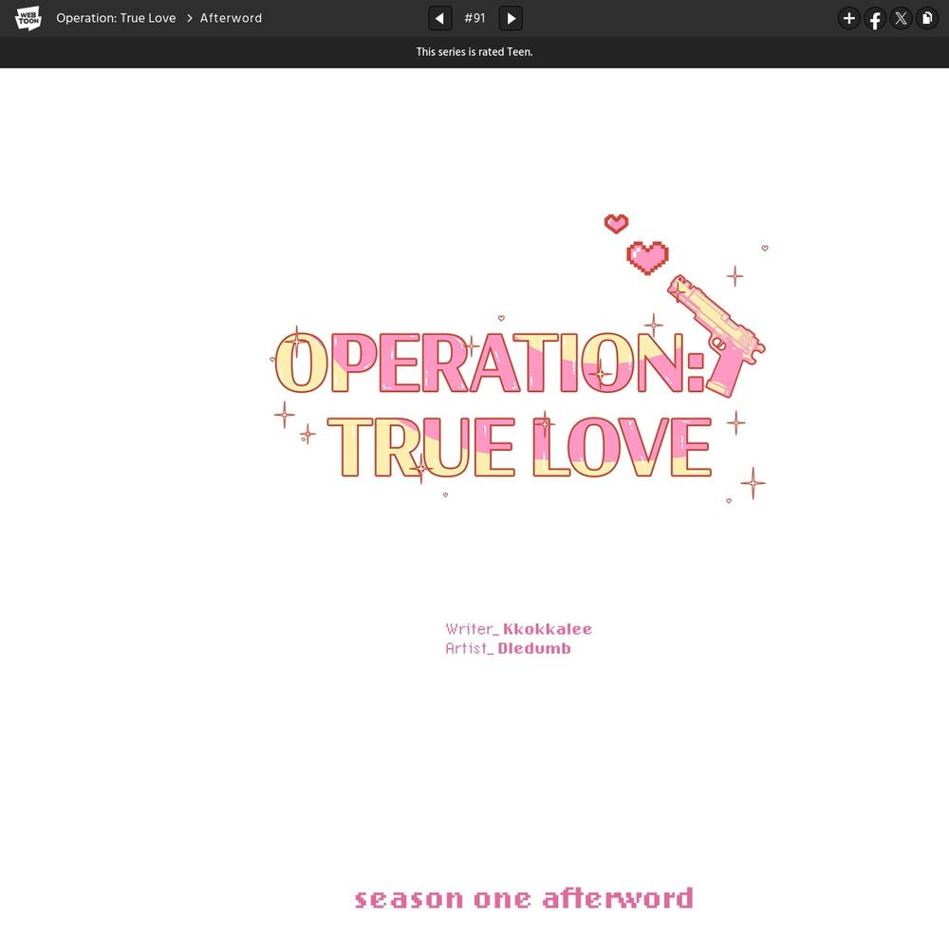Click the 'season one afterword' heading
The width and height of the screenshot is (949, 949).
click(x=524, y=899)
